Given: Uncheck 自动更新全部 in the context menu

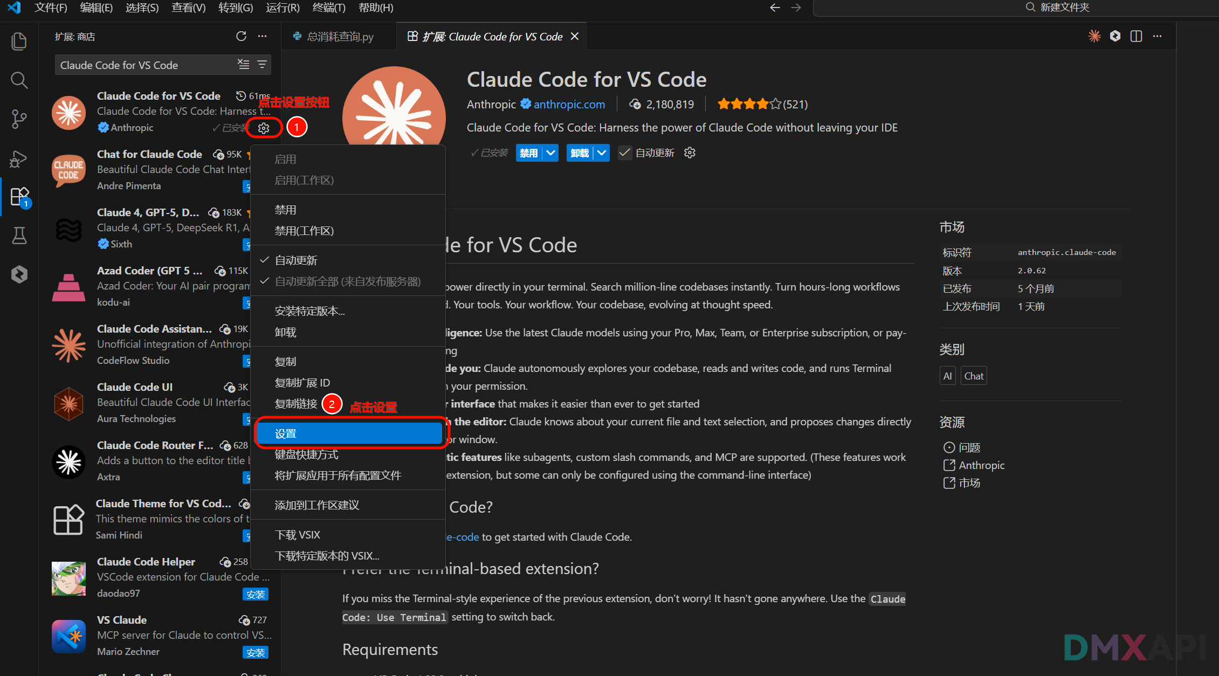Looking at the screenshot, I should pyautogui.click(x=347, y=281).
